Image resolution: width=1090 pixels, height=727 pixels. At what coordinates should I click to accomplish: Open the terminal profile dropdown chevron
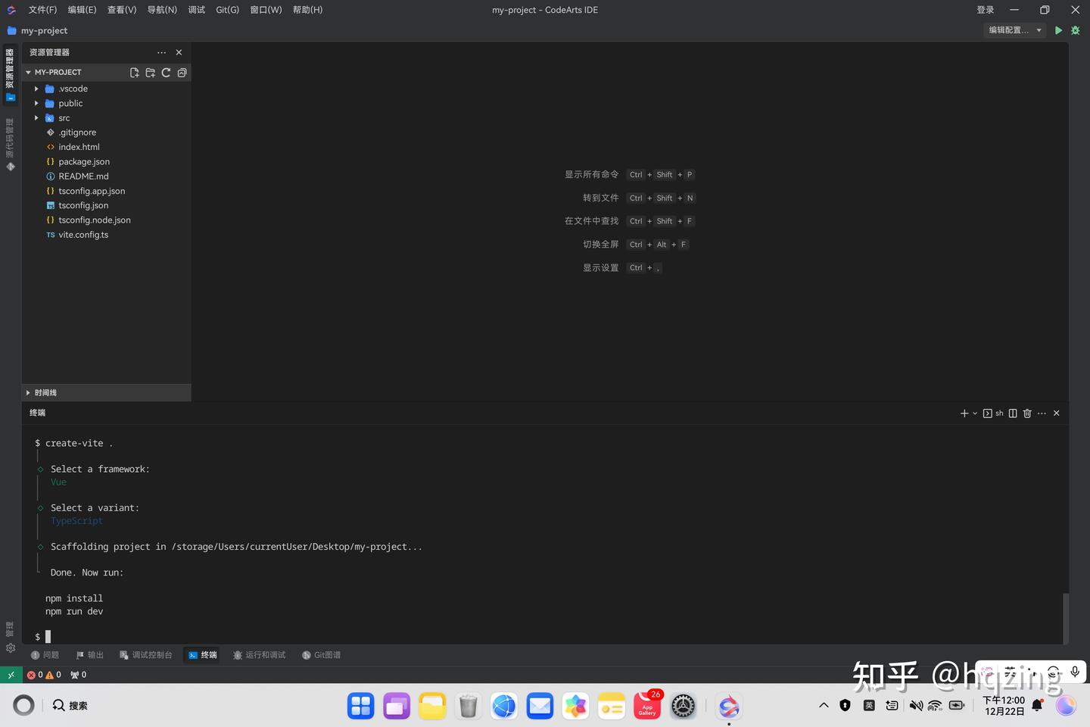pos(974,413)
